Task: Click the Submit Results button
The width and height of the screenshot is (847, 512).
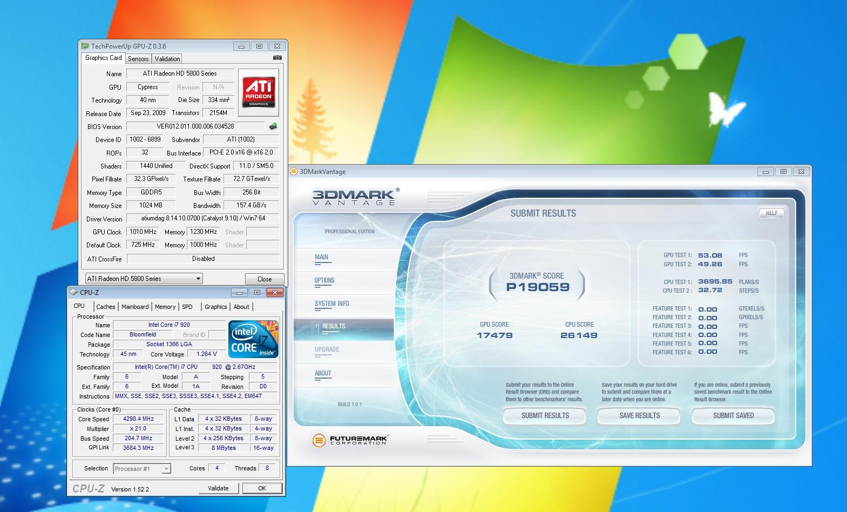Action: pyautogui.click(x=545, y=415)
